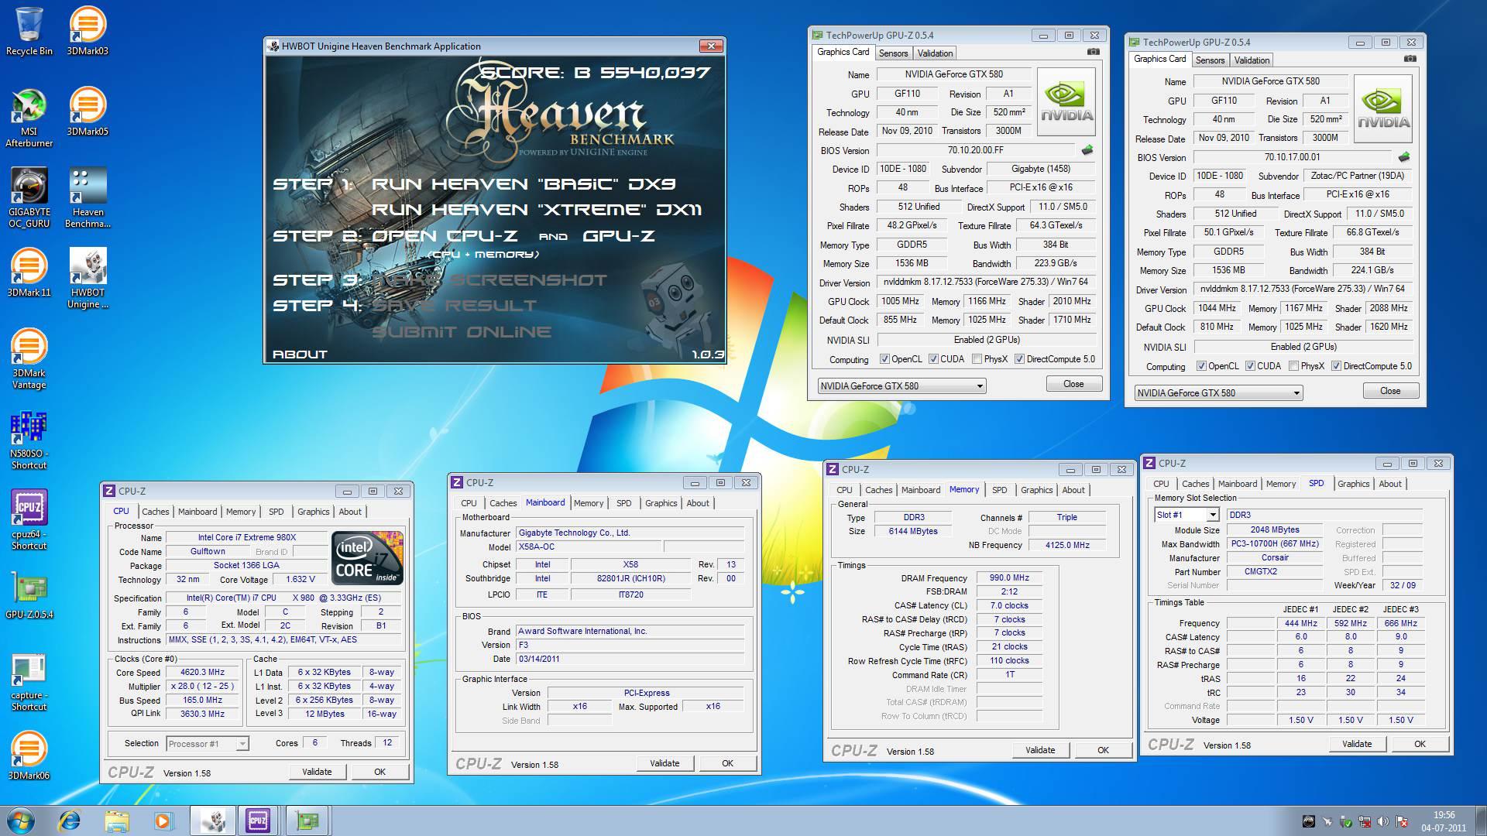Click the DRAM Frequency 990.0 MHz value
This screenshot has width=1487, height=836.
1009,578
